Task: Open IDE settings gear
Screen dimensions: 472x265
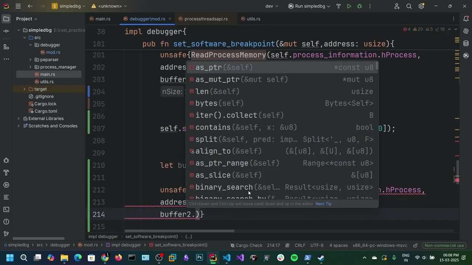Action: pyautogui.click(x=421, y=6)
